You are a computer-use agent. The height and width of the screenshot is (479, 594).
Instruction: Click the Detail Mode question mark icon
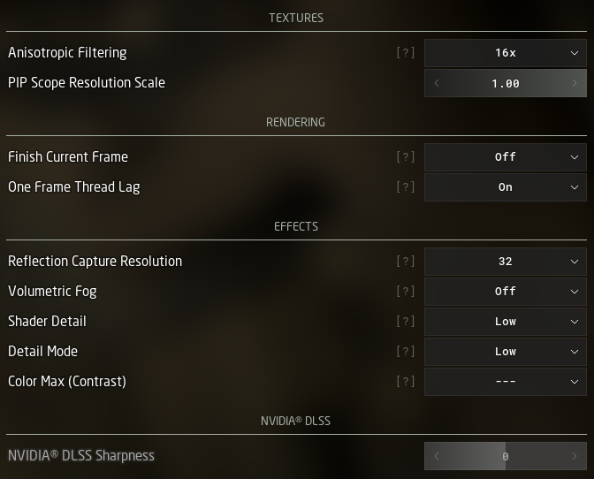405,352
